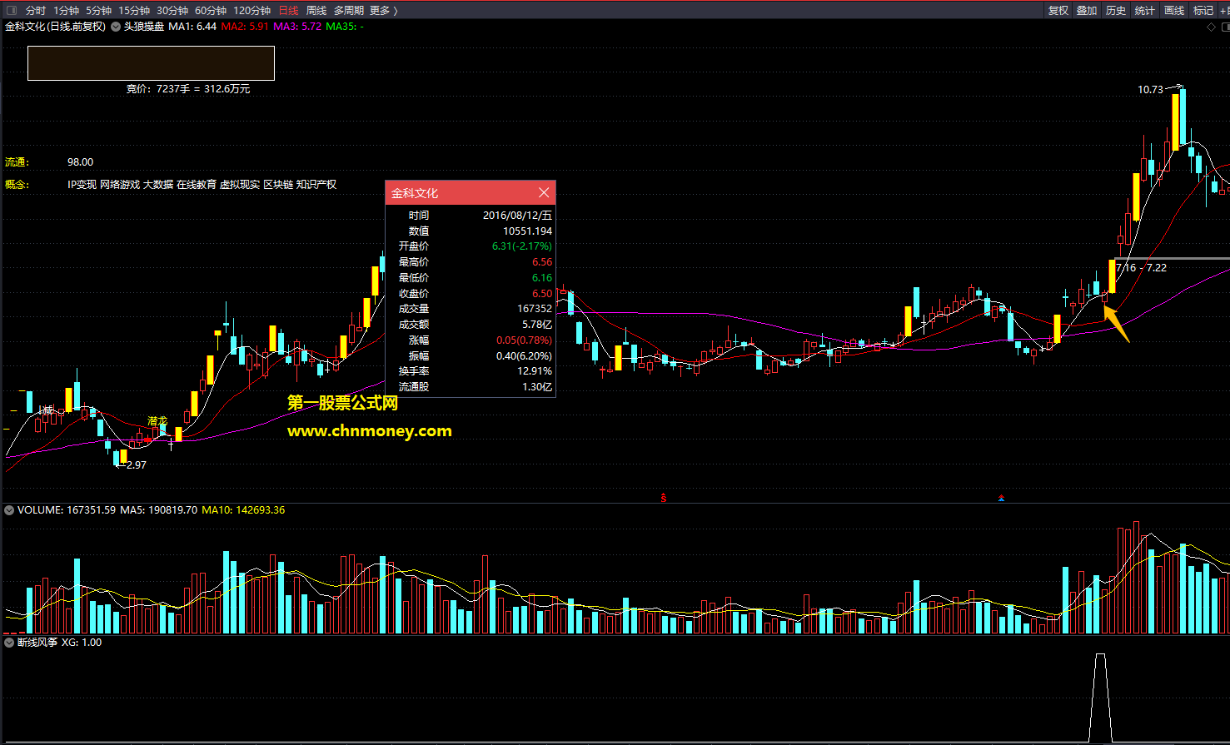1230x745 pixels.
Task: Select the 5分钟 period tab
Action: coord(98,10)
